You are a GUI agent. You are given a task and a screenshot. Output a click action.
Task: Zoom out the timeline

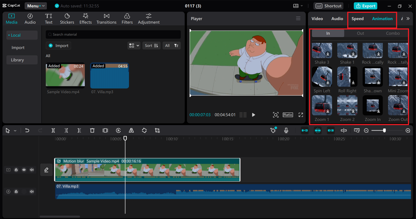pos(366,130)
